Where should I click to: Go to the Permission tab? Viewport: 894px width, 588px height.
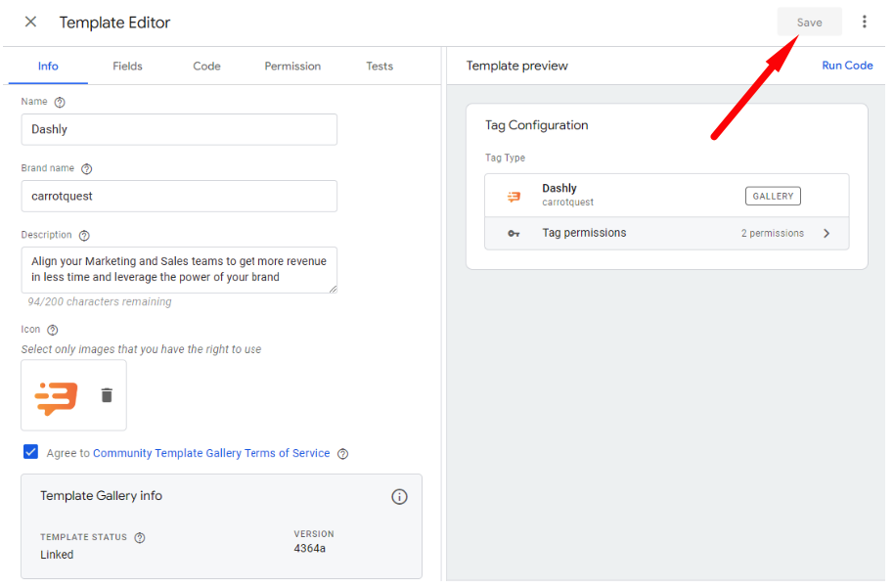point(292,67)
